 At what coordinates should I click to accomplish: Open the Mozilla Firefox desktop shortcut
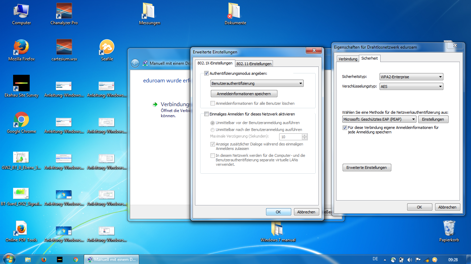click(21, 48)
